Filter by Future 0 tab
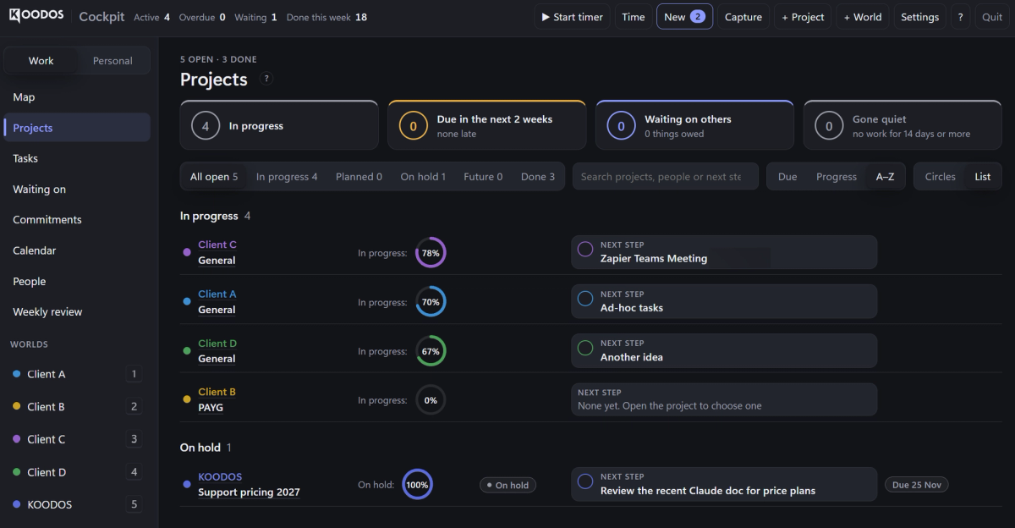Screen dimensions: 1015x528 [483, 177]
